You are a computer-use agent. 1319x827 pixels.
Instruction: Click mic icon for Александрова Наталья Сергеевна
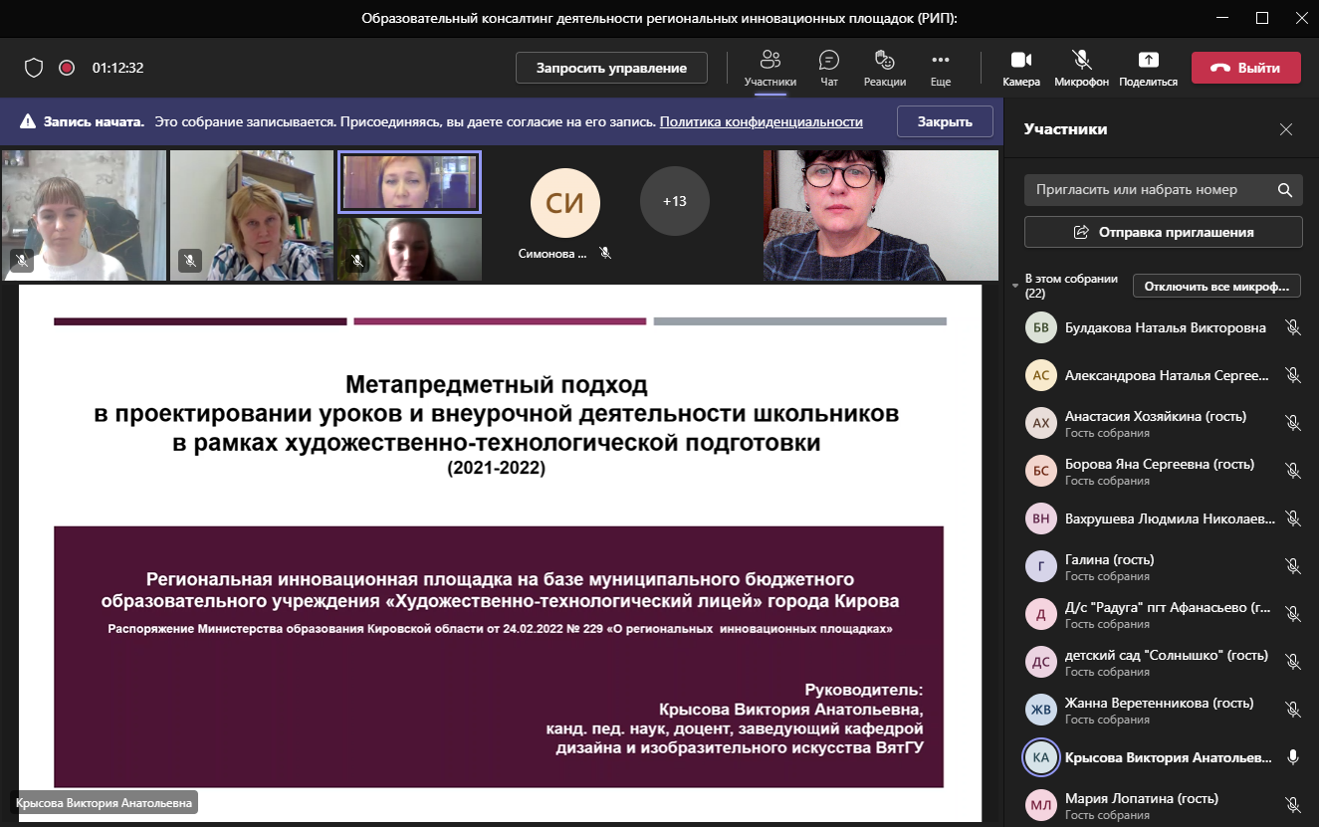[x=1292, y=375]
